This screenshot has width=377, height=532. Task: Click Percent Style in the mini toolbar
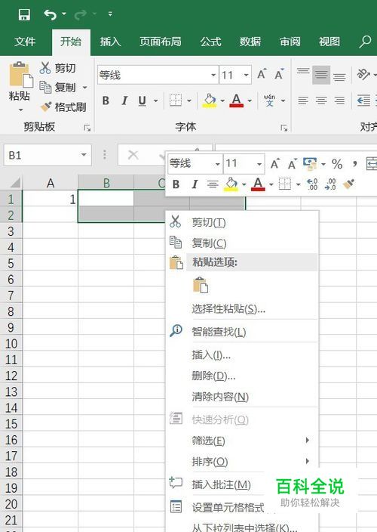click(337, 164)
